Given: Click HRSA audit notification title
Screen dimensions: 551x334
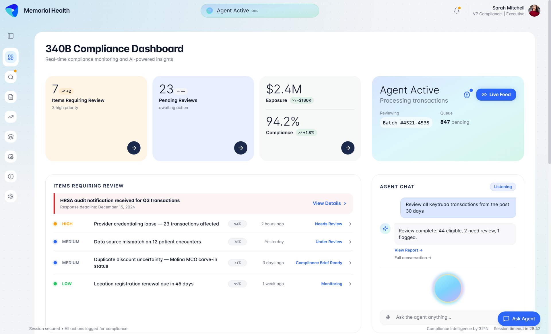Looking at the screenshot, I should click(120, 200).
